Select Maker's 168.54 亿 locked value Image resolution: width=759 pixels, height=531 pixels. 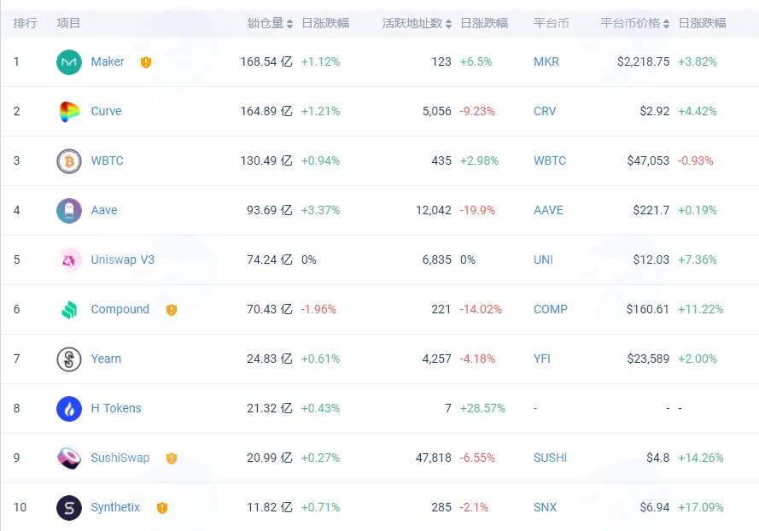tap(266, 62)
